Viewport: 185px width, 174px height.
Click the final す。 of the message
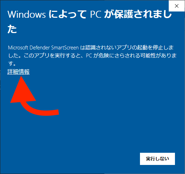tap(12, 64)
